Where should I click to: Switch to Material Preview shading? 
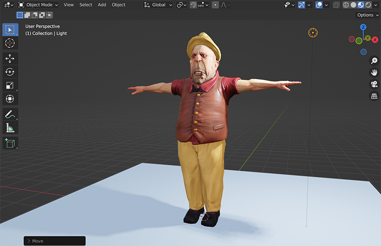(x=361, y=5)
